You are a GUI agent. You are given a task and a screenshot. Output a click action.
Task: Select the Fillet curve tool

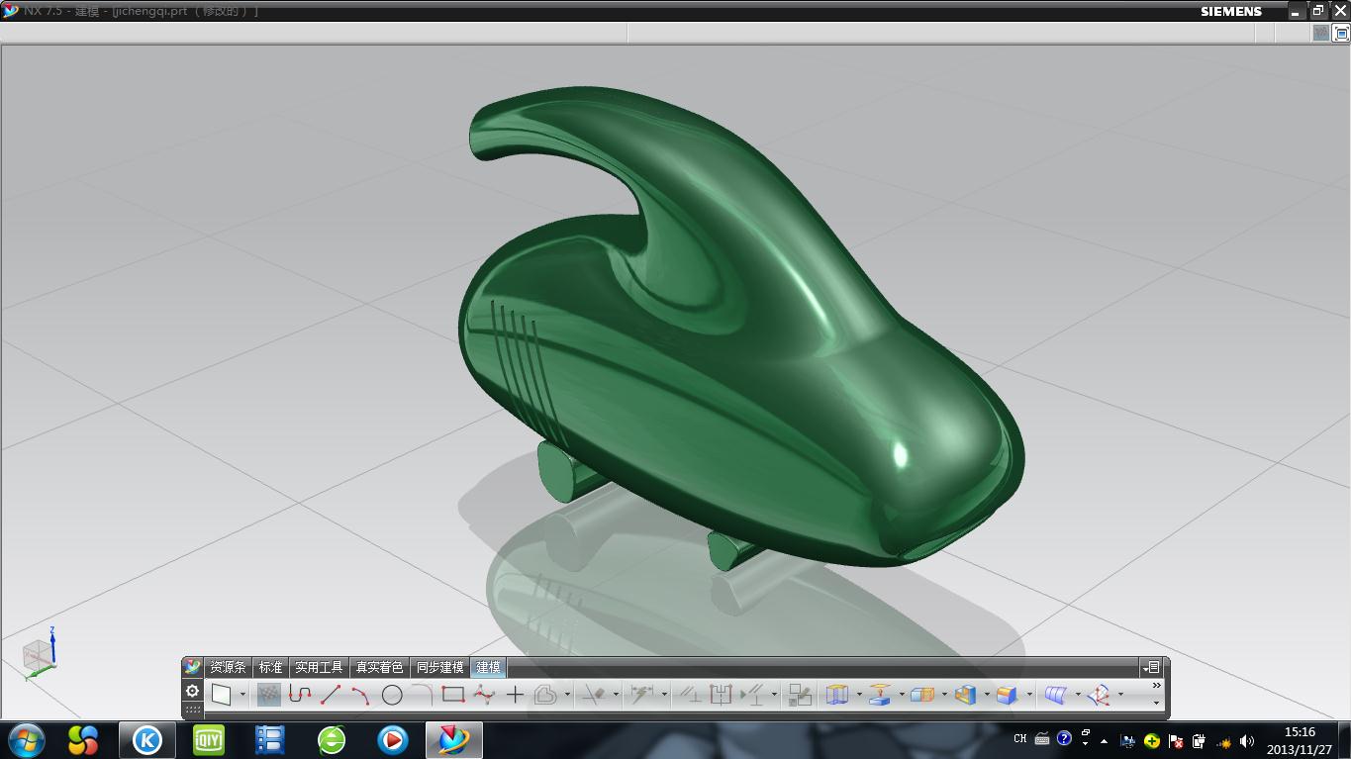(x=423, y=695)
